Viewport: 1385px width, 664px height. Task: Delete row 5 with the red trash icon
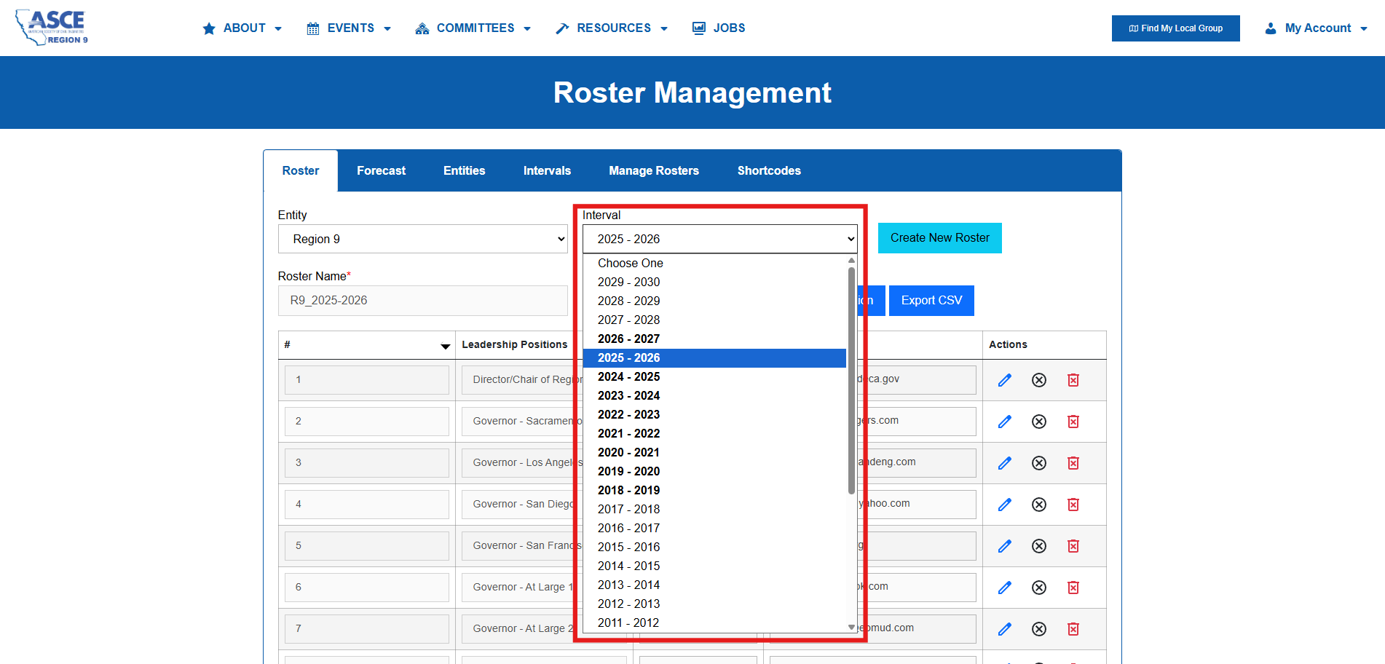[x=1073, y=546]
